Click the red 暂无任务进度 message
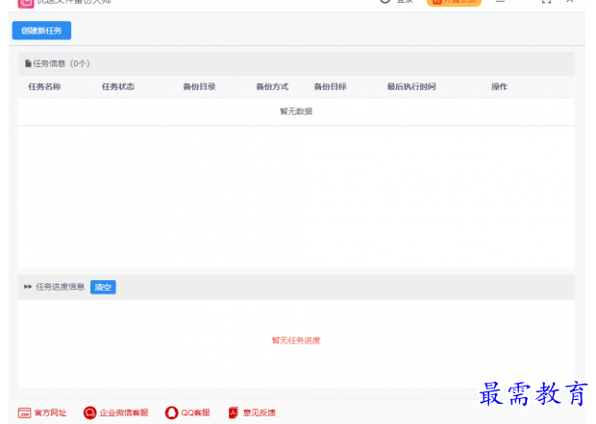This screenshot has height=424, width=596. 296,341
